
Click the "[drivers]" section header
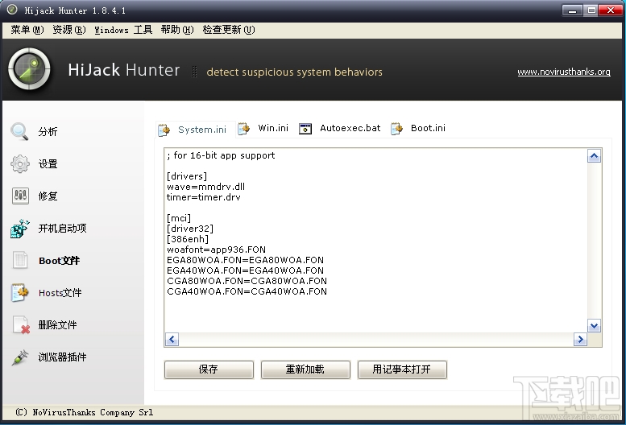pos(187,176)
